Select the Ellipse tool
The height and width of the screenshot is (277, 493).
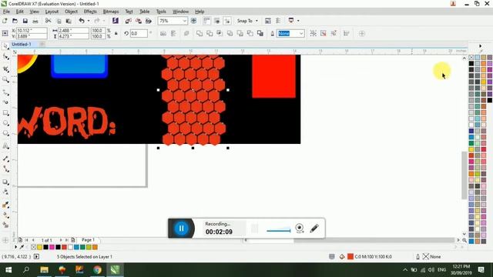click(x=5, y=123)
